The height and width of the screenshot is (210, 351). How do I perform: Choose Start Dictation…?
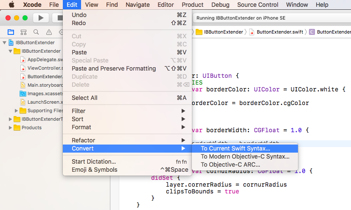coord(127,162)
